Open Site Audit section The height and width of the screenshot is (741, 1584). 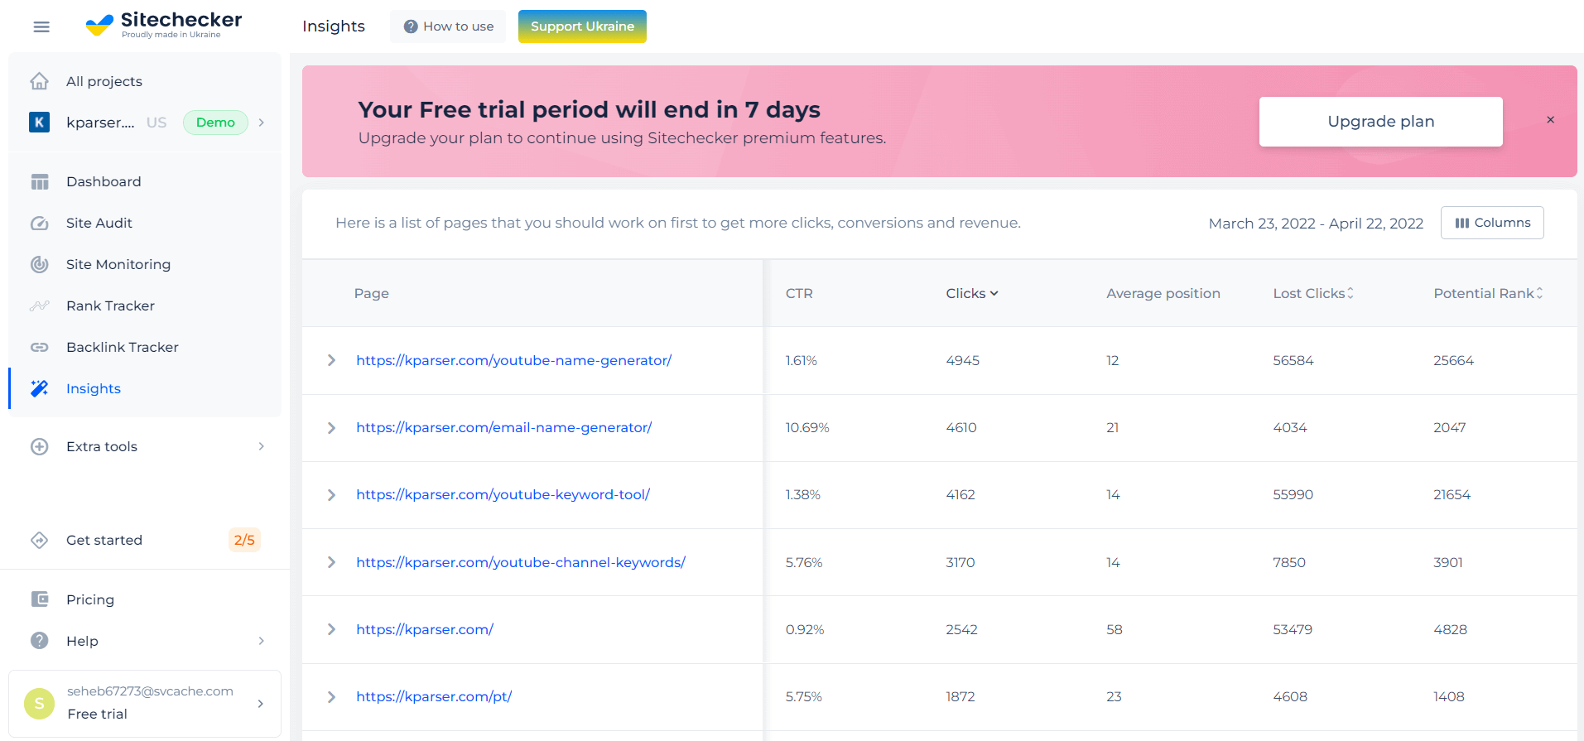[99, 223]
